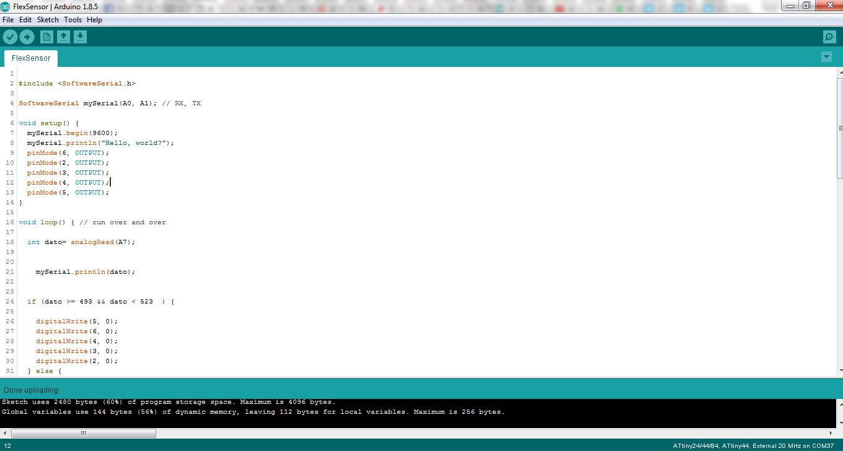Click the "Hello, world?" println line

(101, 143)
